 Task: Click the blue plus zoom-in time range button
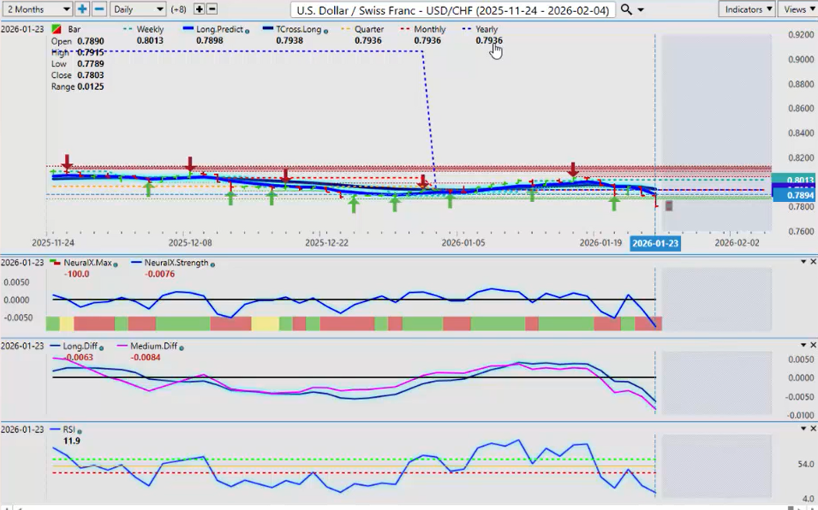coord(82,9)
